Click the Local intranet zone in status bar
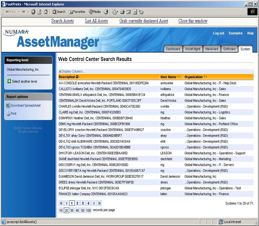 (230, 222)
